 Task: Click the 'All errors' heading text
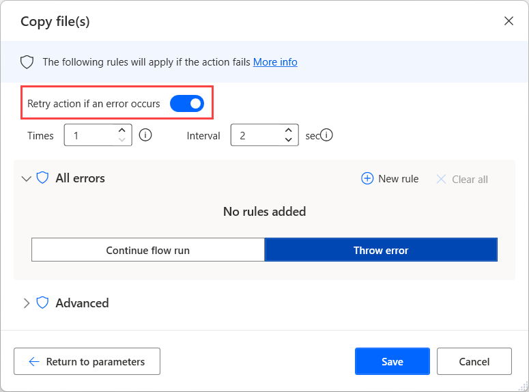[81, 178]
